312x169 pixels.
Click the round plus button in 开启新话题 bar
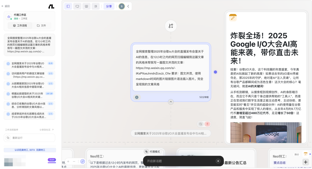point(218,161)
